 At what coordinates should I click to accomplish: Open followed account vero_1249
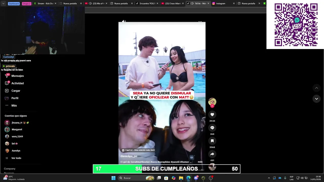pyautogui.click(x=14, y=136)
